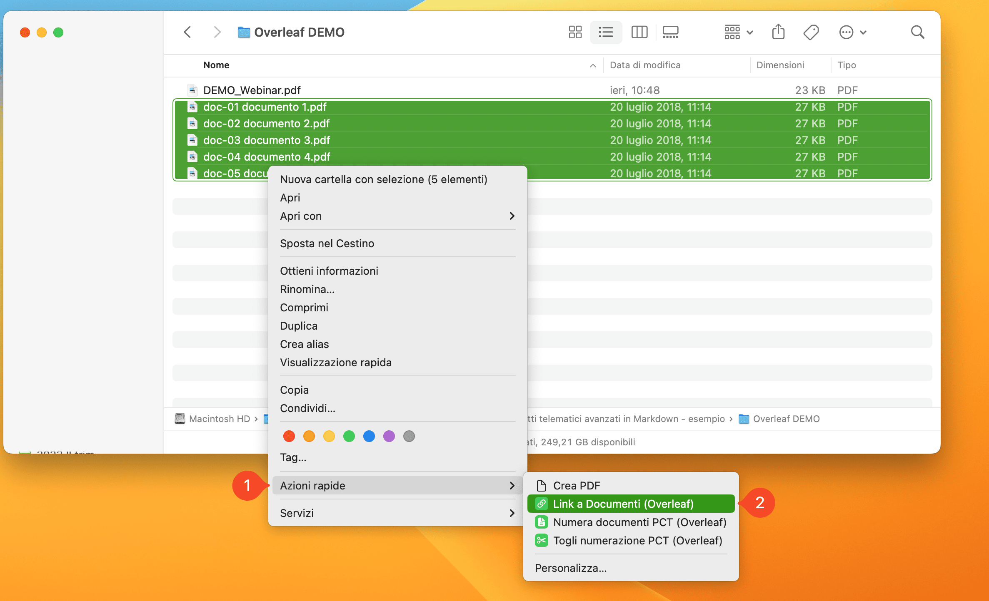This screenshot has width=989, height=601.
Task: Expand the Azioni rapide submenu
Action: point(397,486)
